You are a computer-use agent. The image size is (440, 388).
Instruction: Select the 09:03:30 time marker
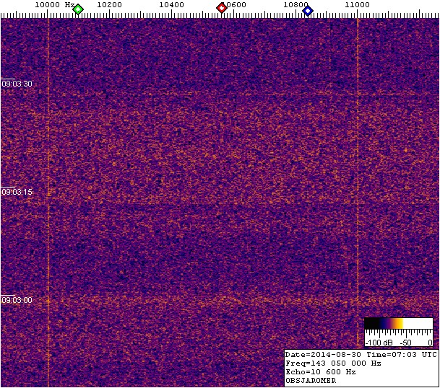click(x=17, y=84)
